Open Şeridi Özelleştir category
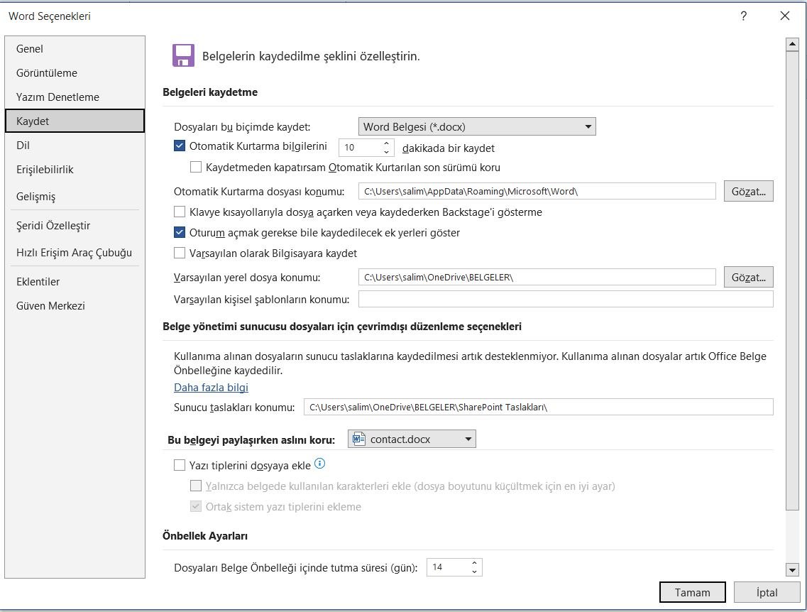 pos(75,226)
